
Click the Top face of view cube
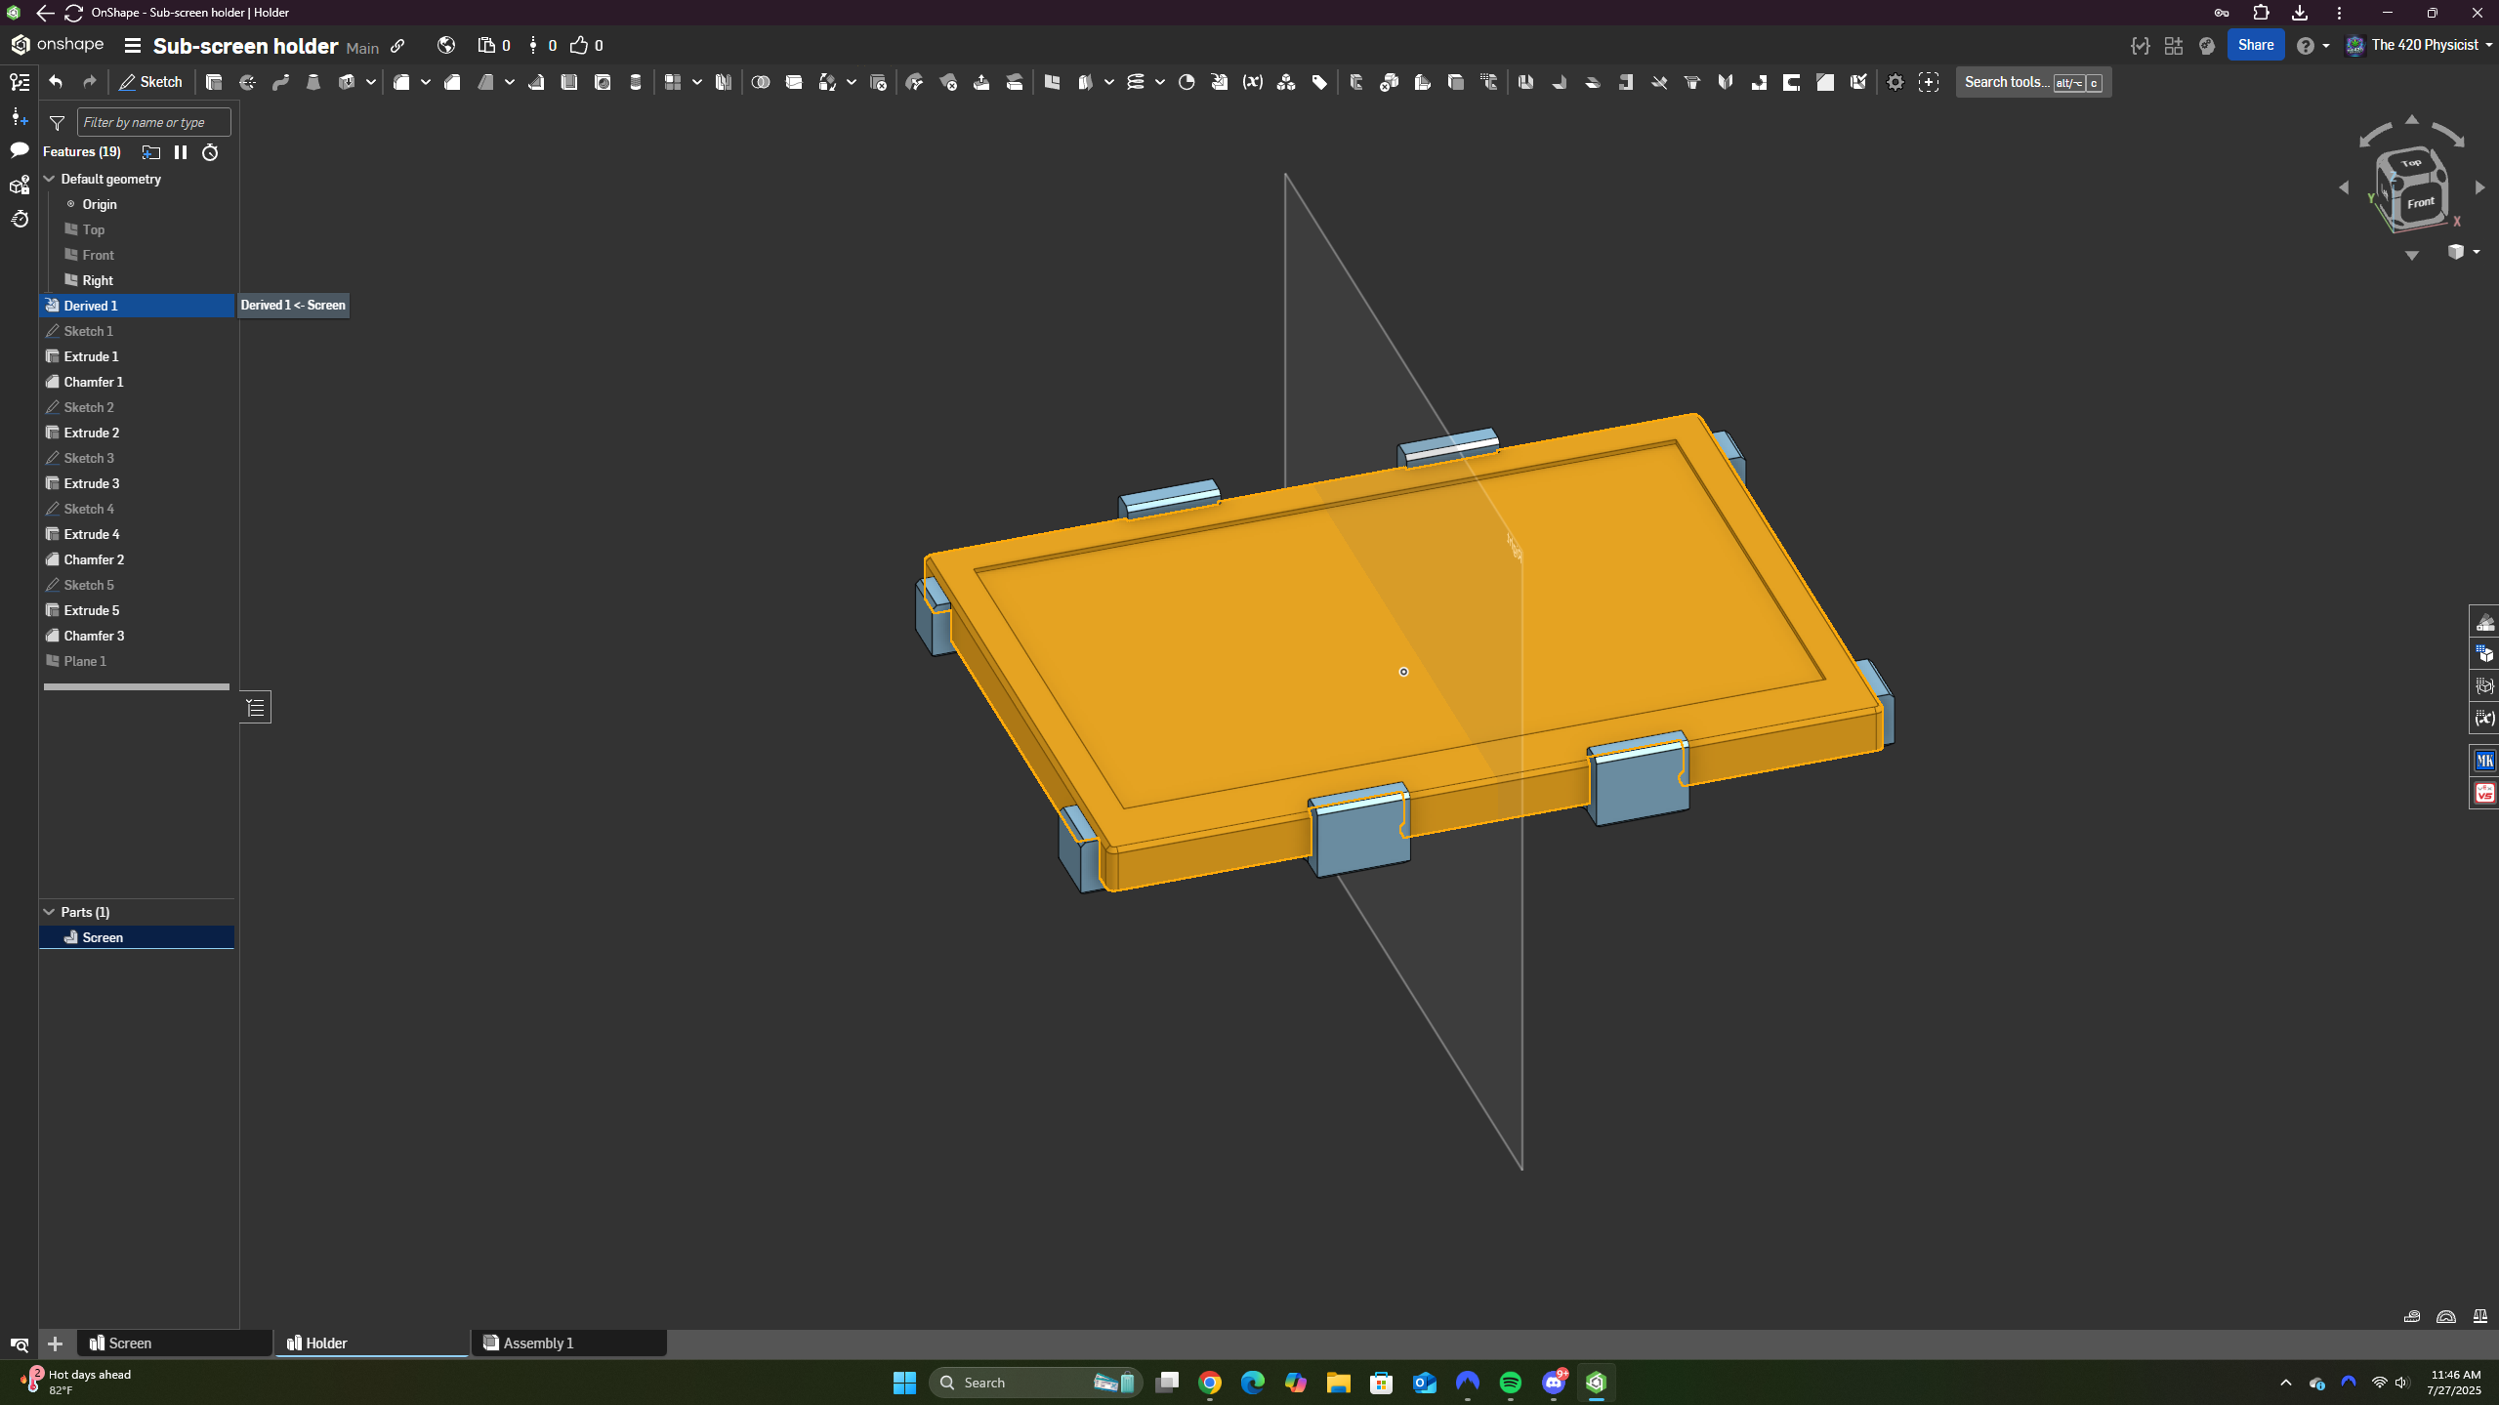click(x=2411, y=163)
